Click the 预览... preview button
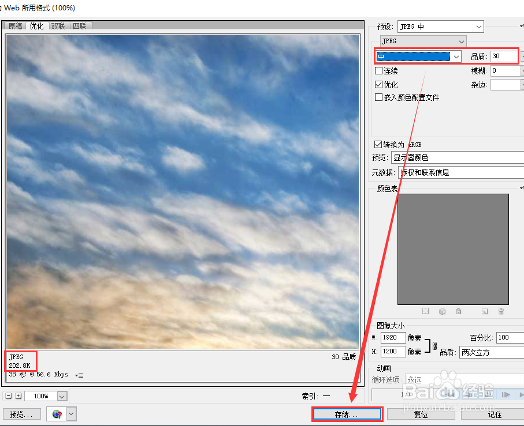 (x=22, y=414)
